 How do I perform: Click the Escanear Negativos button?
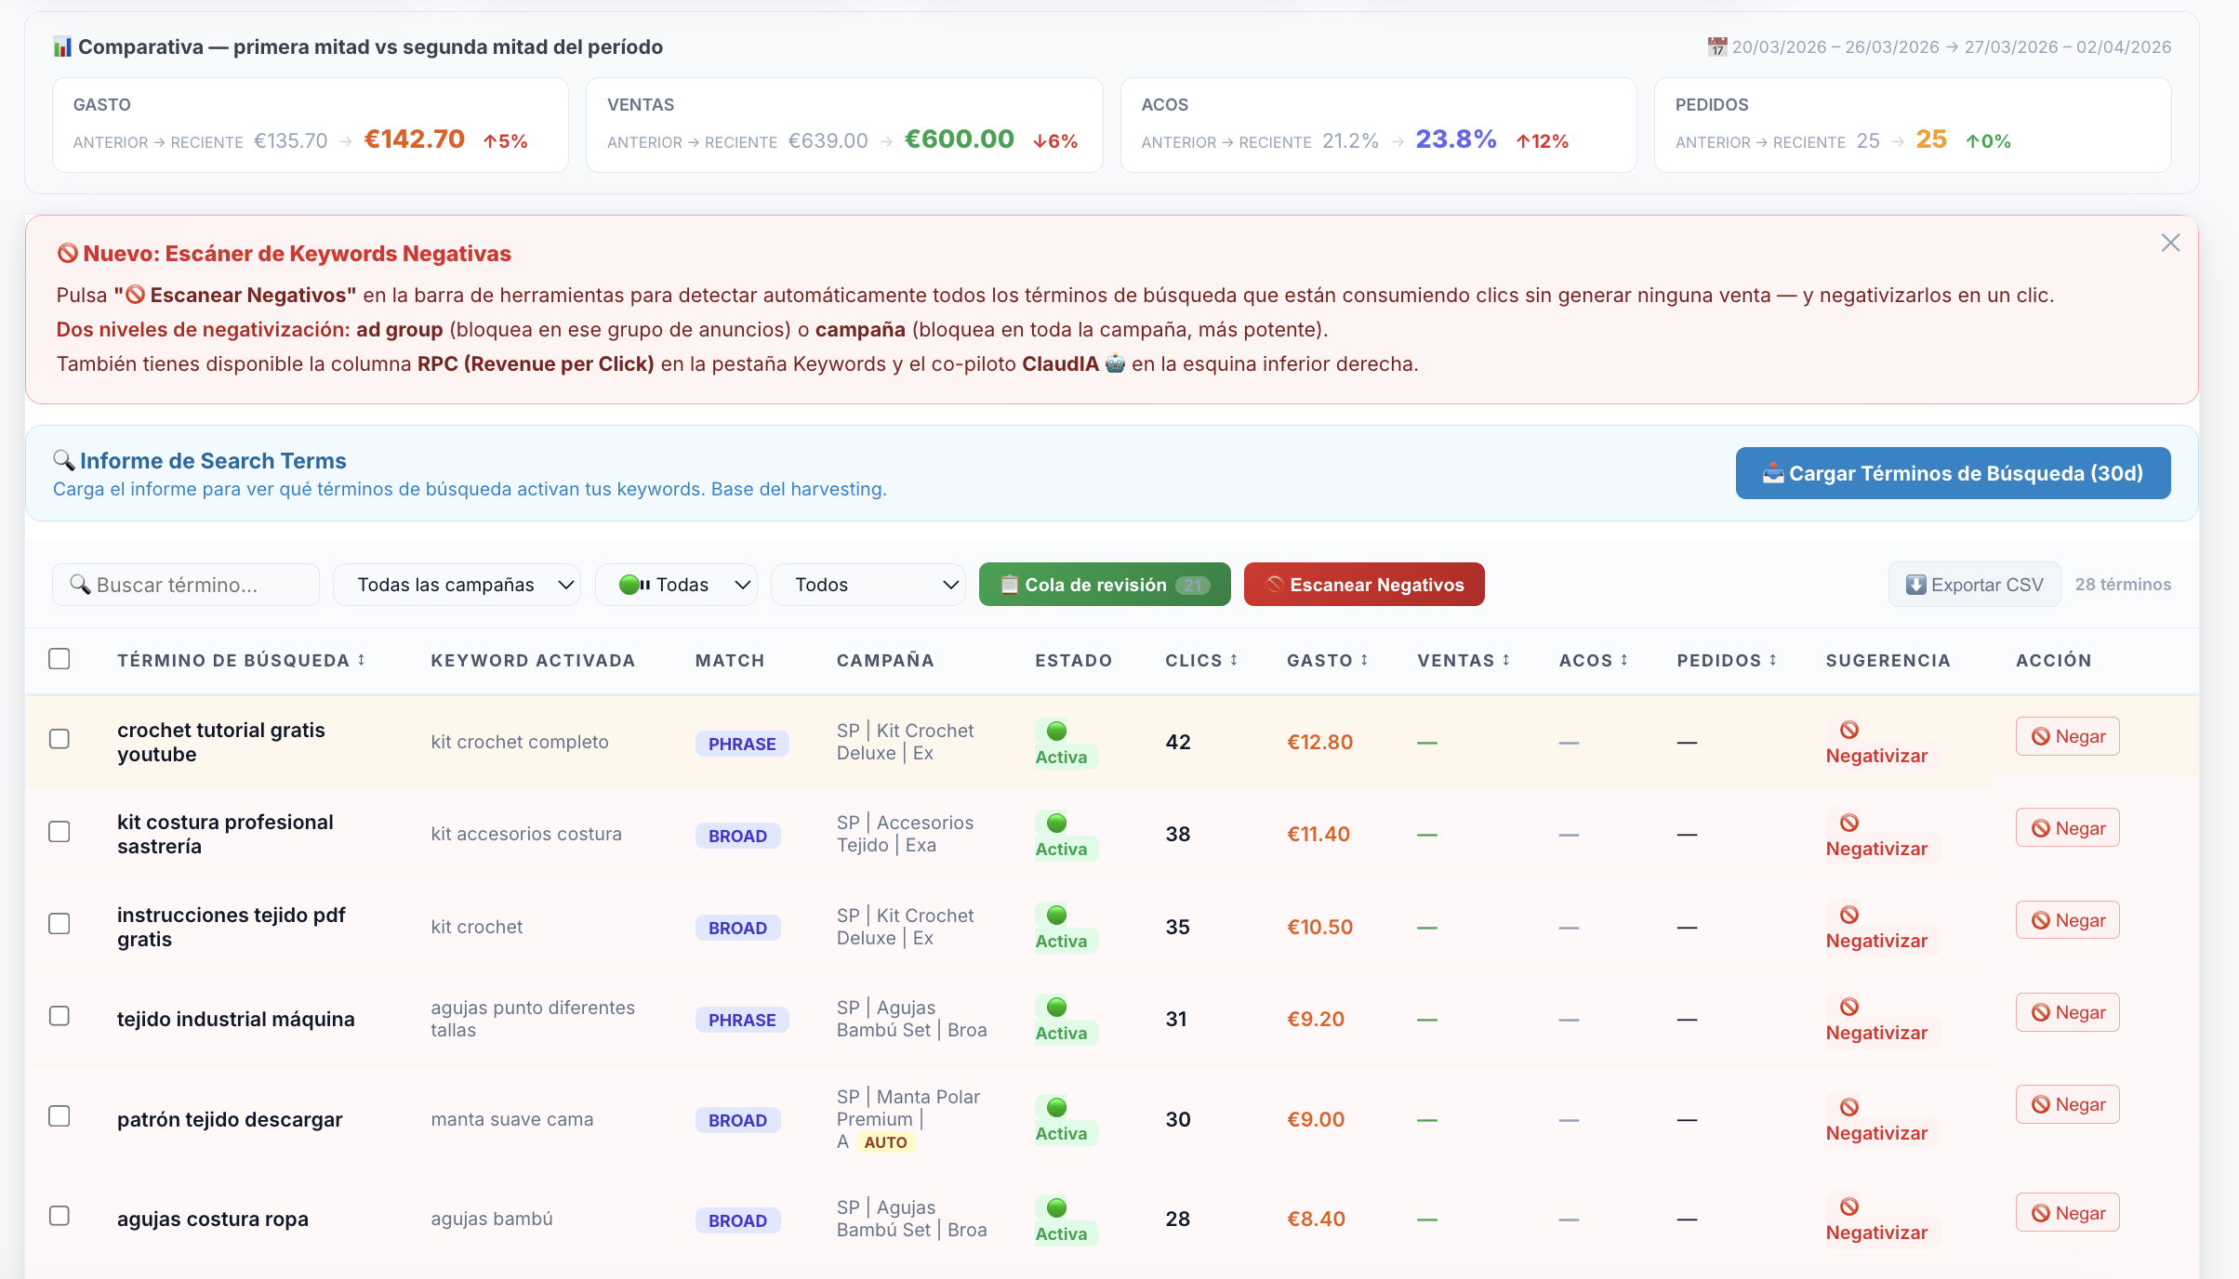click(1363, 585)
